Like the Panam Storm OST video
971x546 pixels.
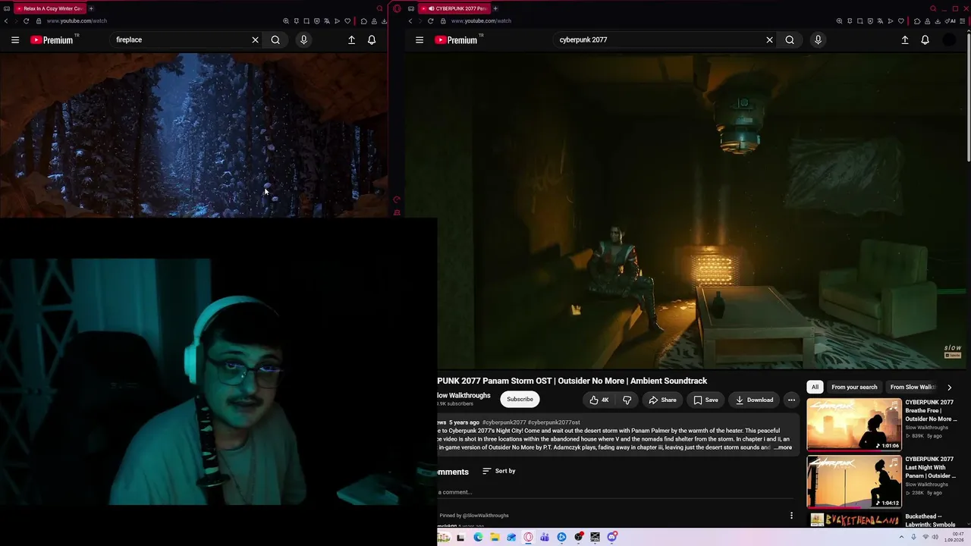point(599,400)
